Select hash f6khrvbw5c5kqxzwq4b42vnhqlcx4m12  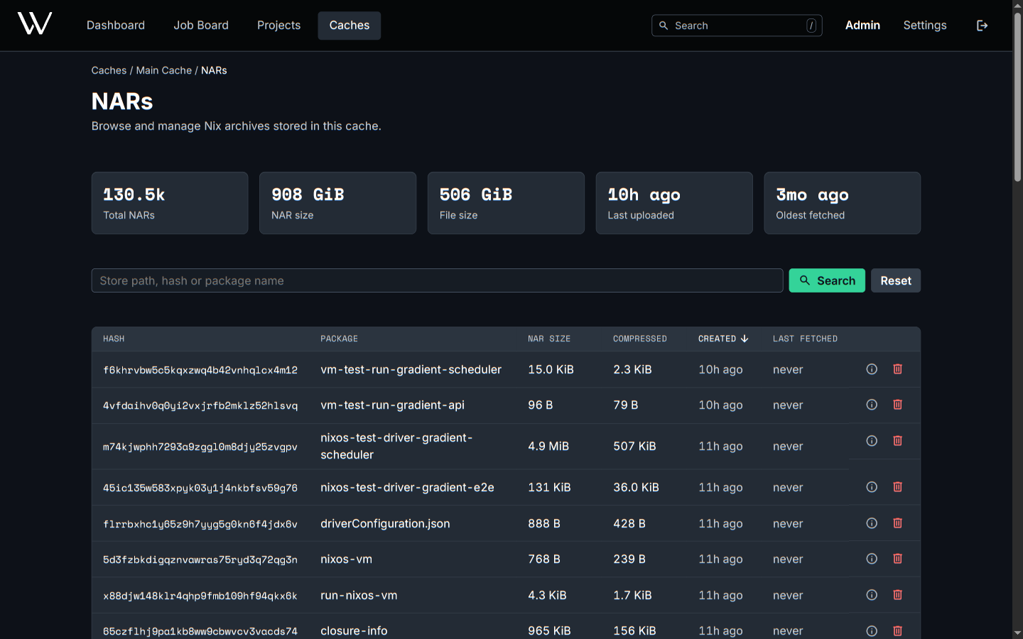tap(200, 370)
